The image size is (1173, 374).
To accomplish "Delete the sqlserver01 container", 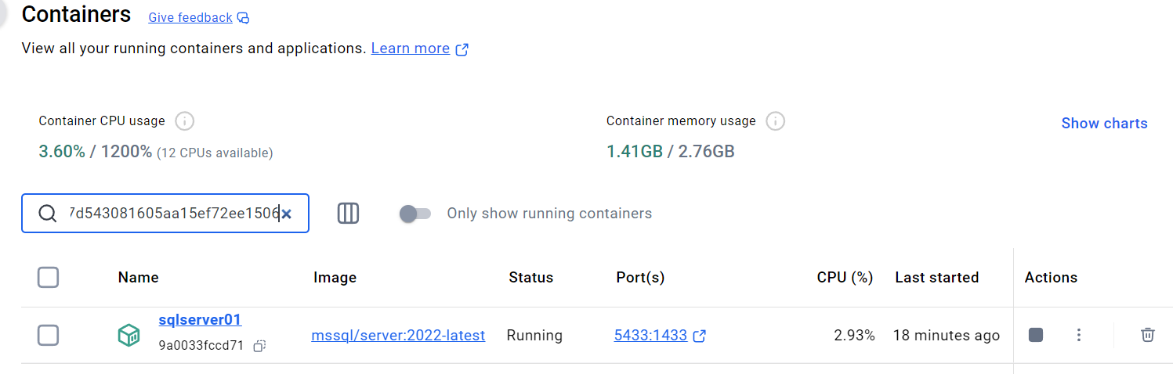I will 1147,335.
